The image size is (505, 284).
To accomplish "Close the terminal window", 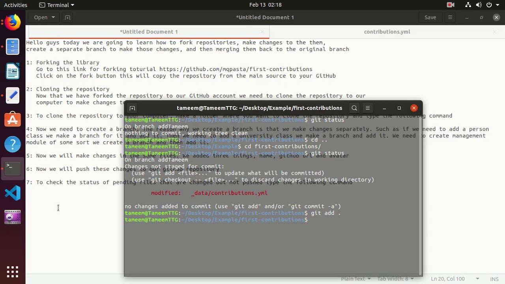I will click(x=414, y=108).
